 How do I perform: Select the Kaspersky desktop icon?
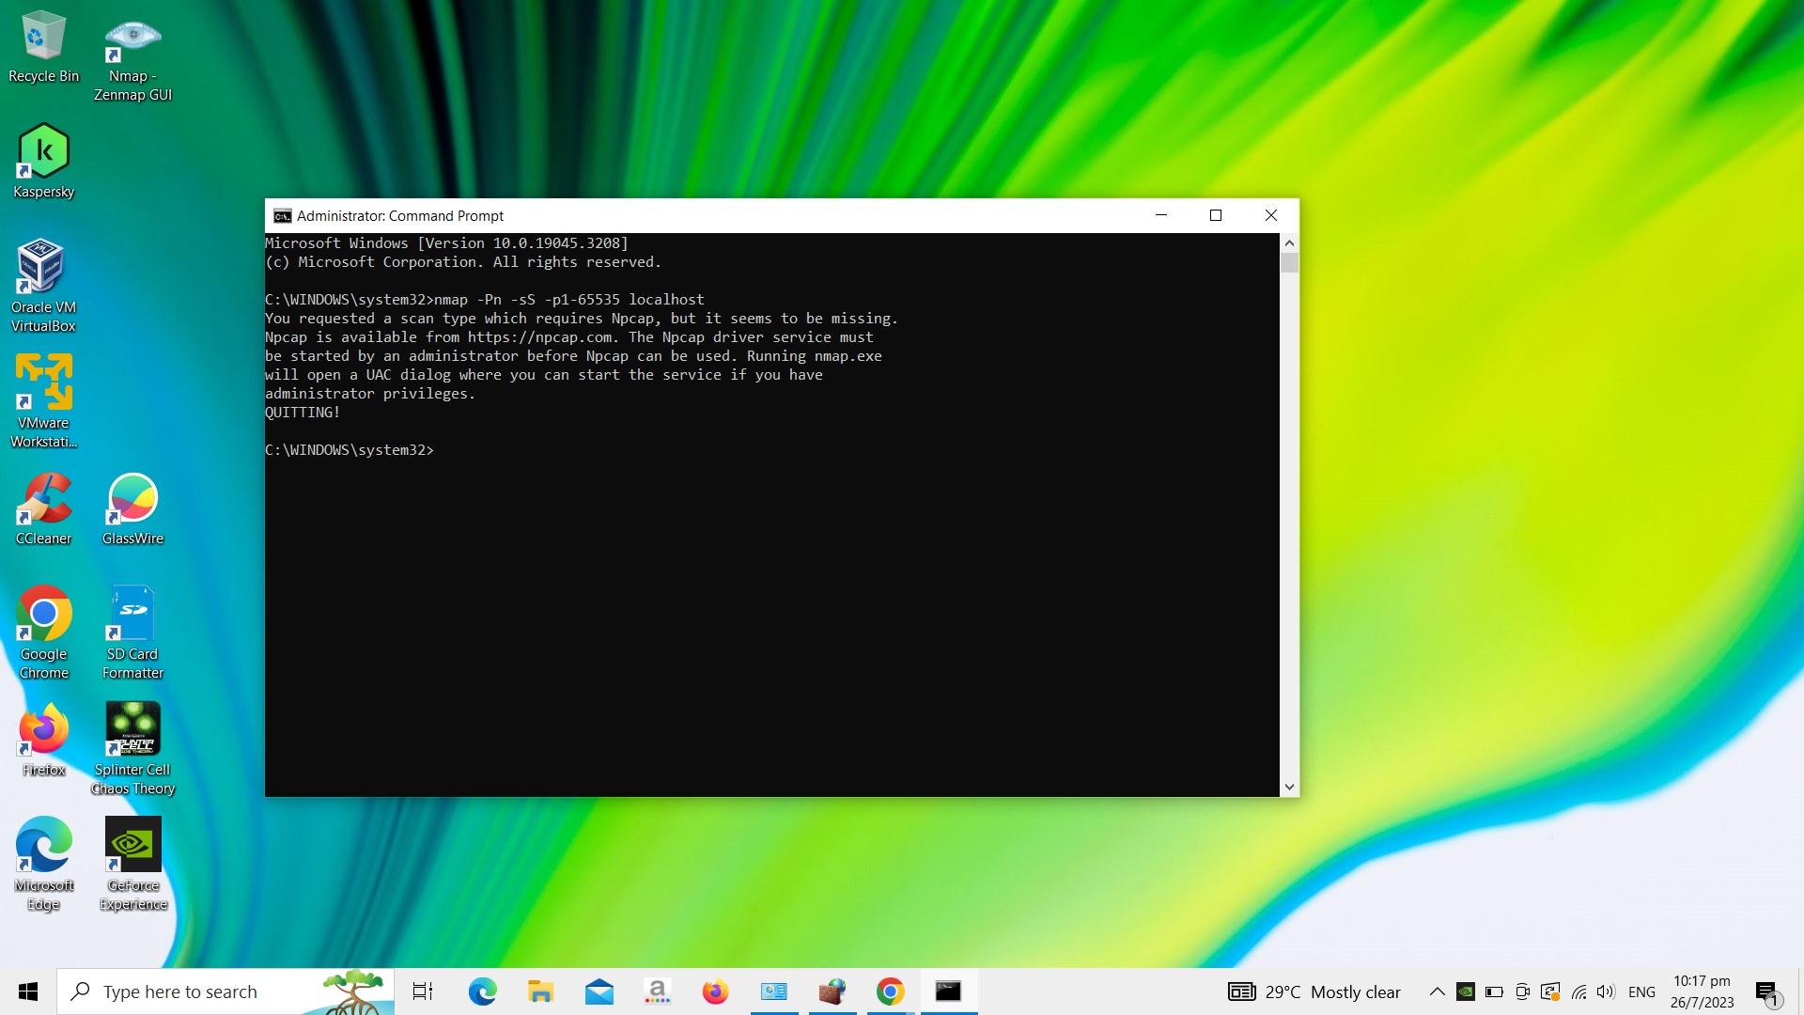click(x=43, y=161)
